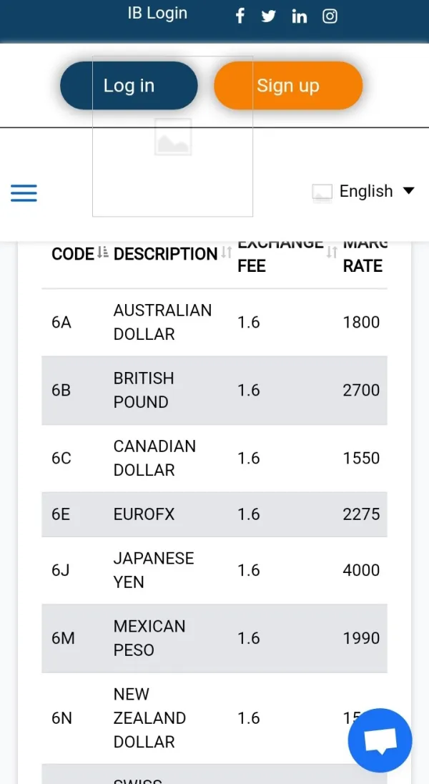Click the EUROFX description cell
The height and width of the screenshot is (784, 429).
pyautogui.click(x=144, y=514)
